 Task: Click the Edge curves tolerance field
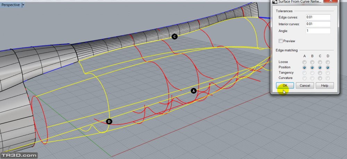318,17
